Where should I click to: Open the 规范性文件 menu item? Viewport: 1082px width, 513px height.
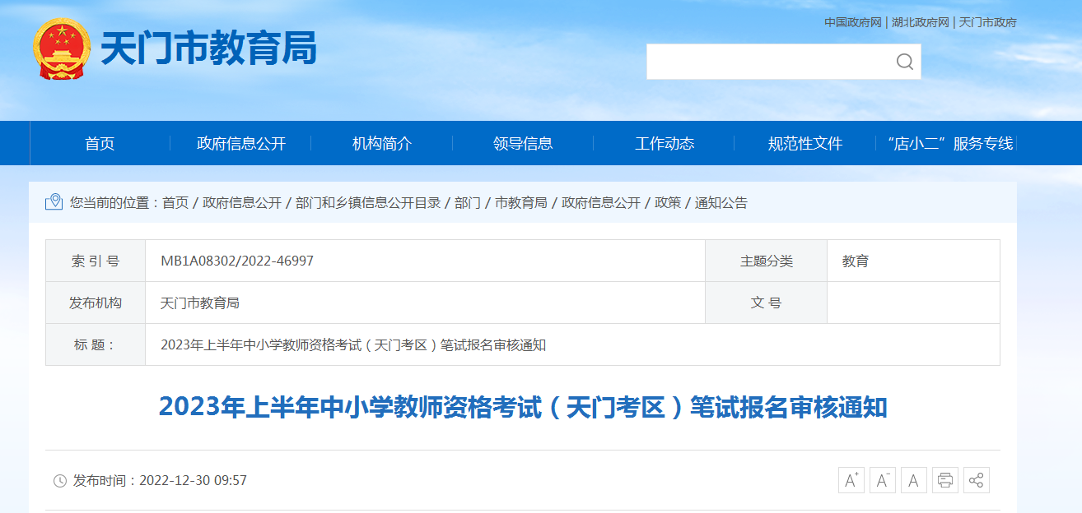pos(805,144)
